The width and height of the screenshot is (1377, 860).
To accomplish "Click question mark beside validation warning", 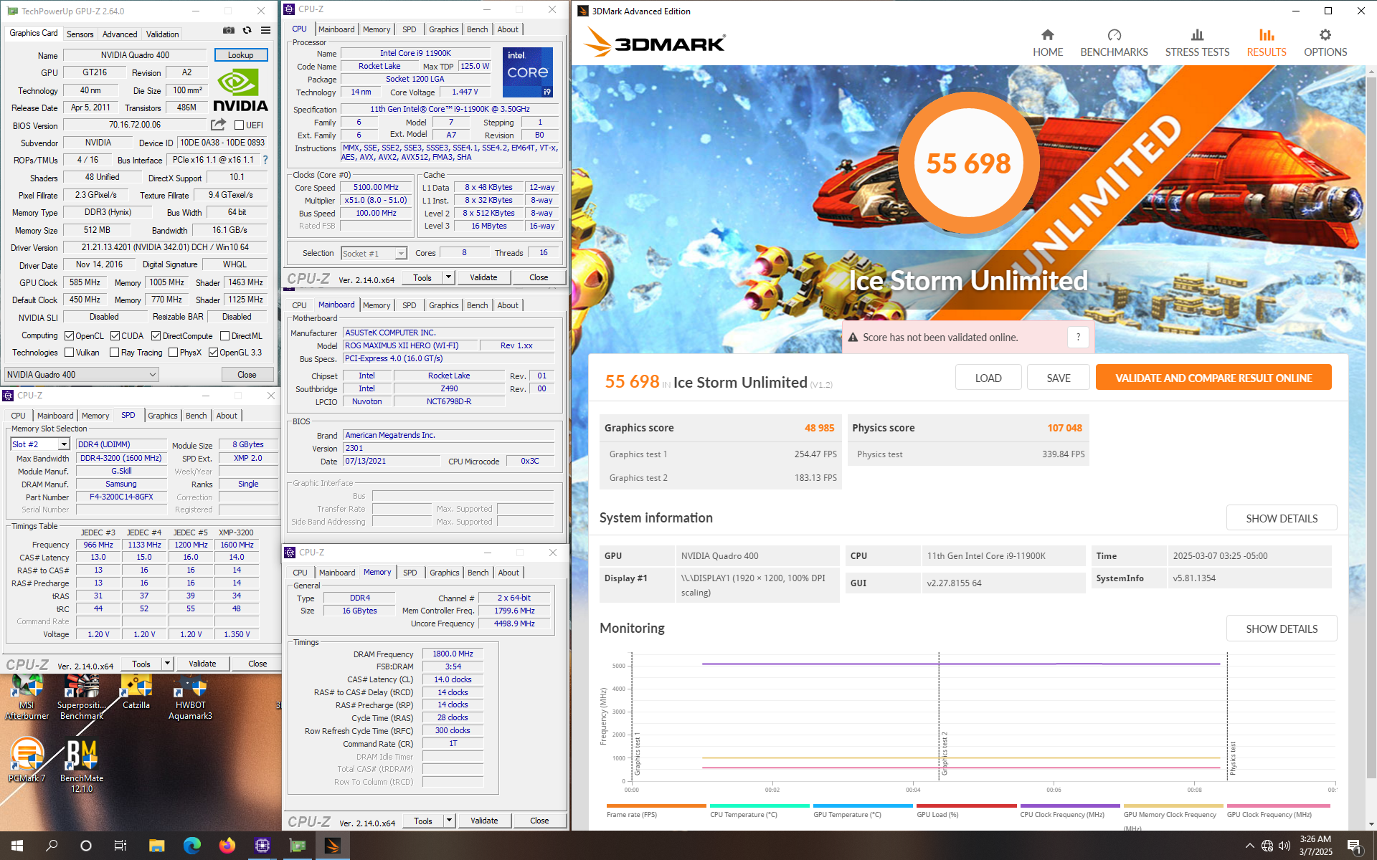I will point(1078,337).
